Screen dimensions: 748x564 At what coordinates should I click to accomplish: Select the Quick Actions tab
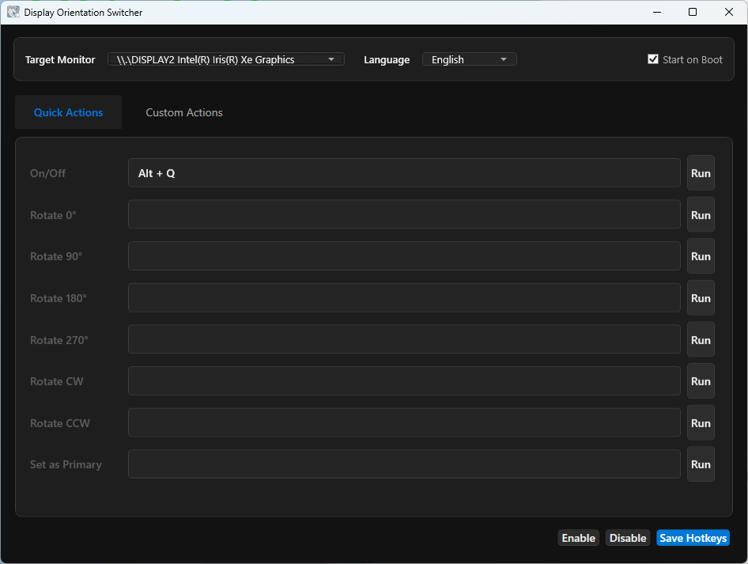coord(68,112)
